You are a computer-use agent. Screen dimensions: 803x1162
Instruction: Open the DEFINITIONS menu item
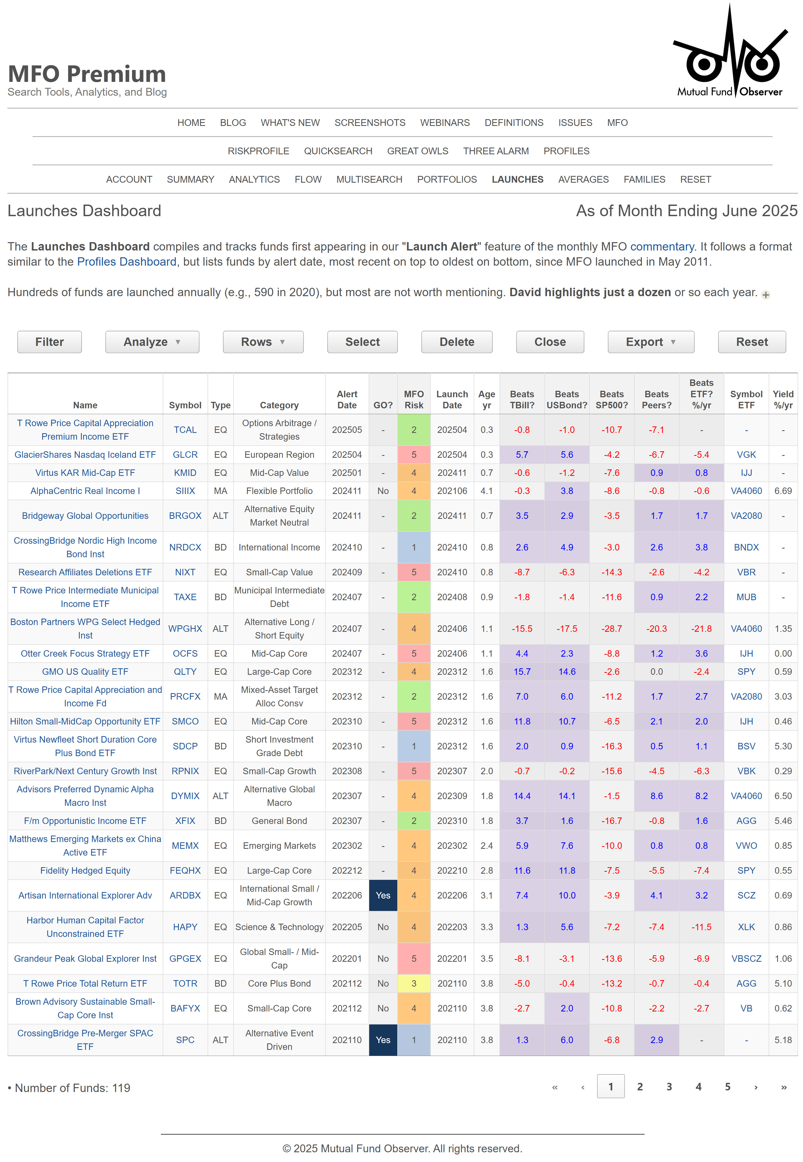point(514,123)
